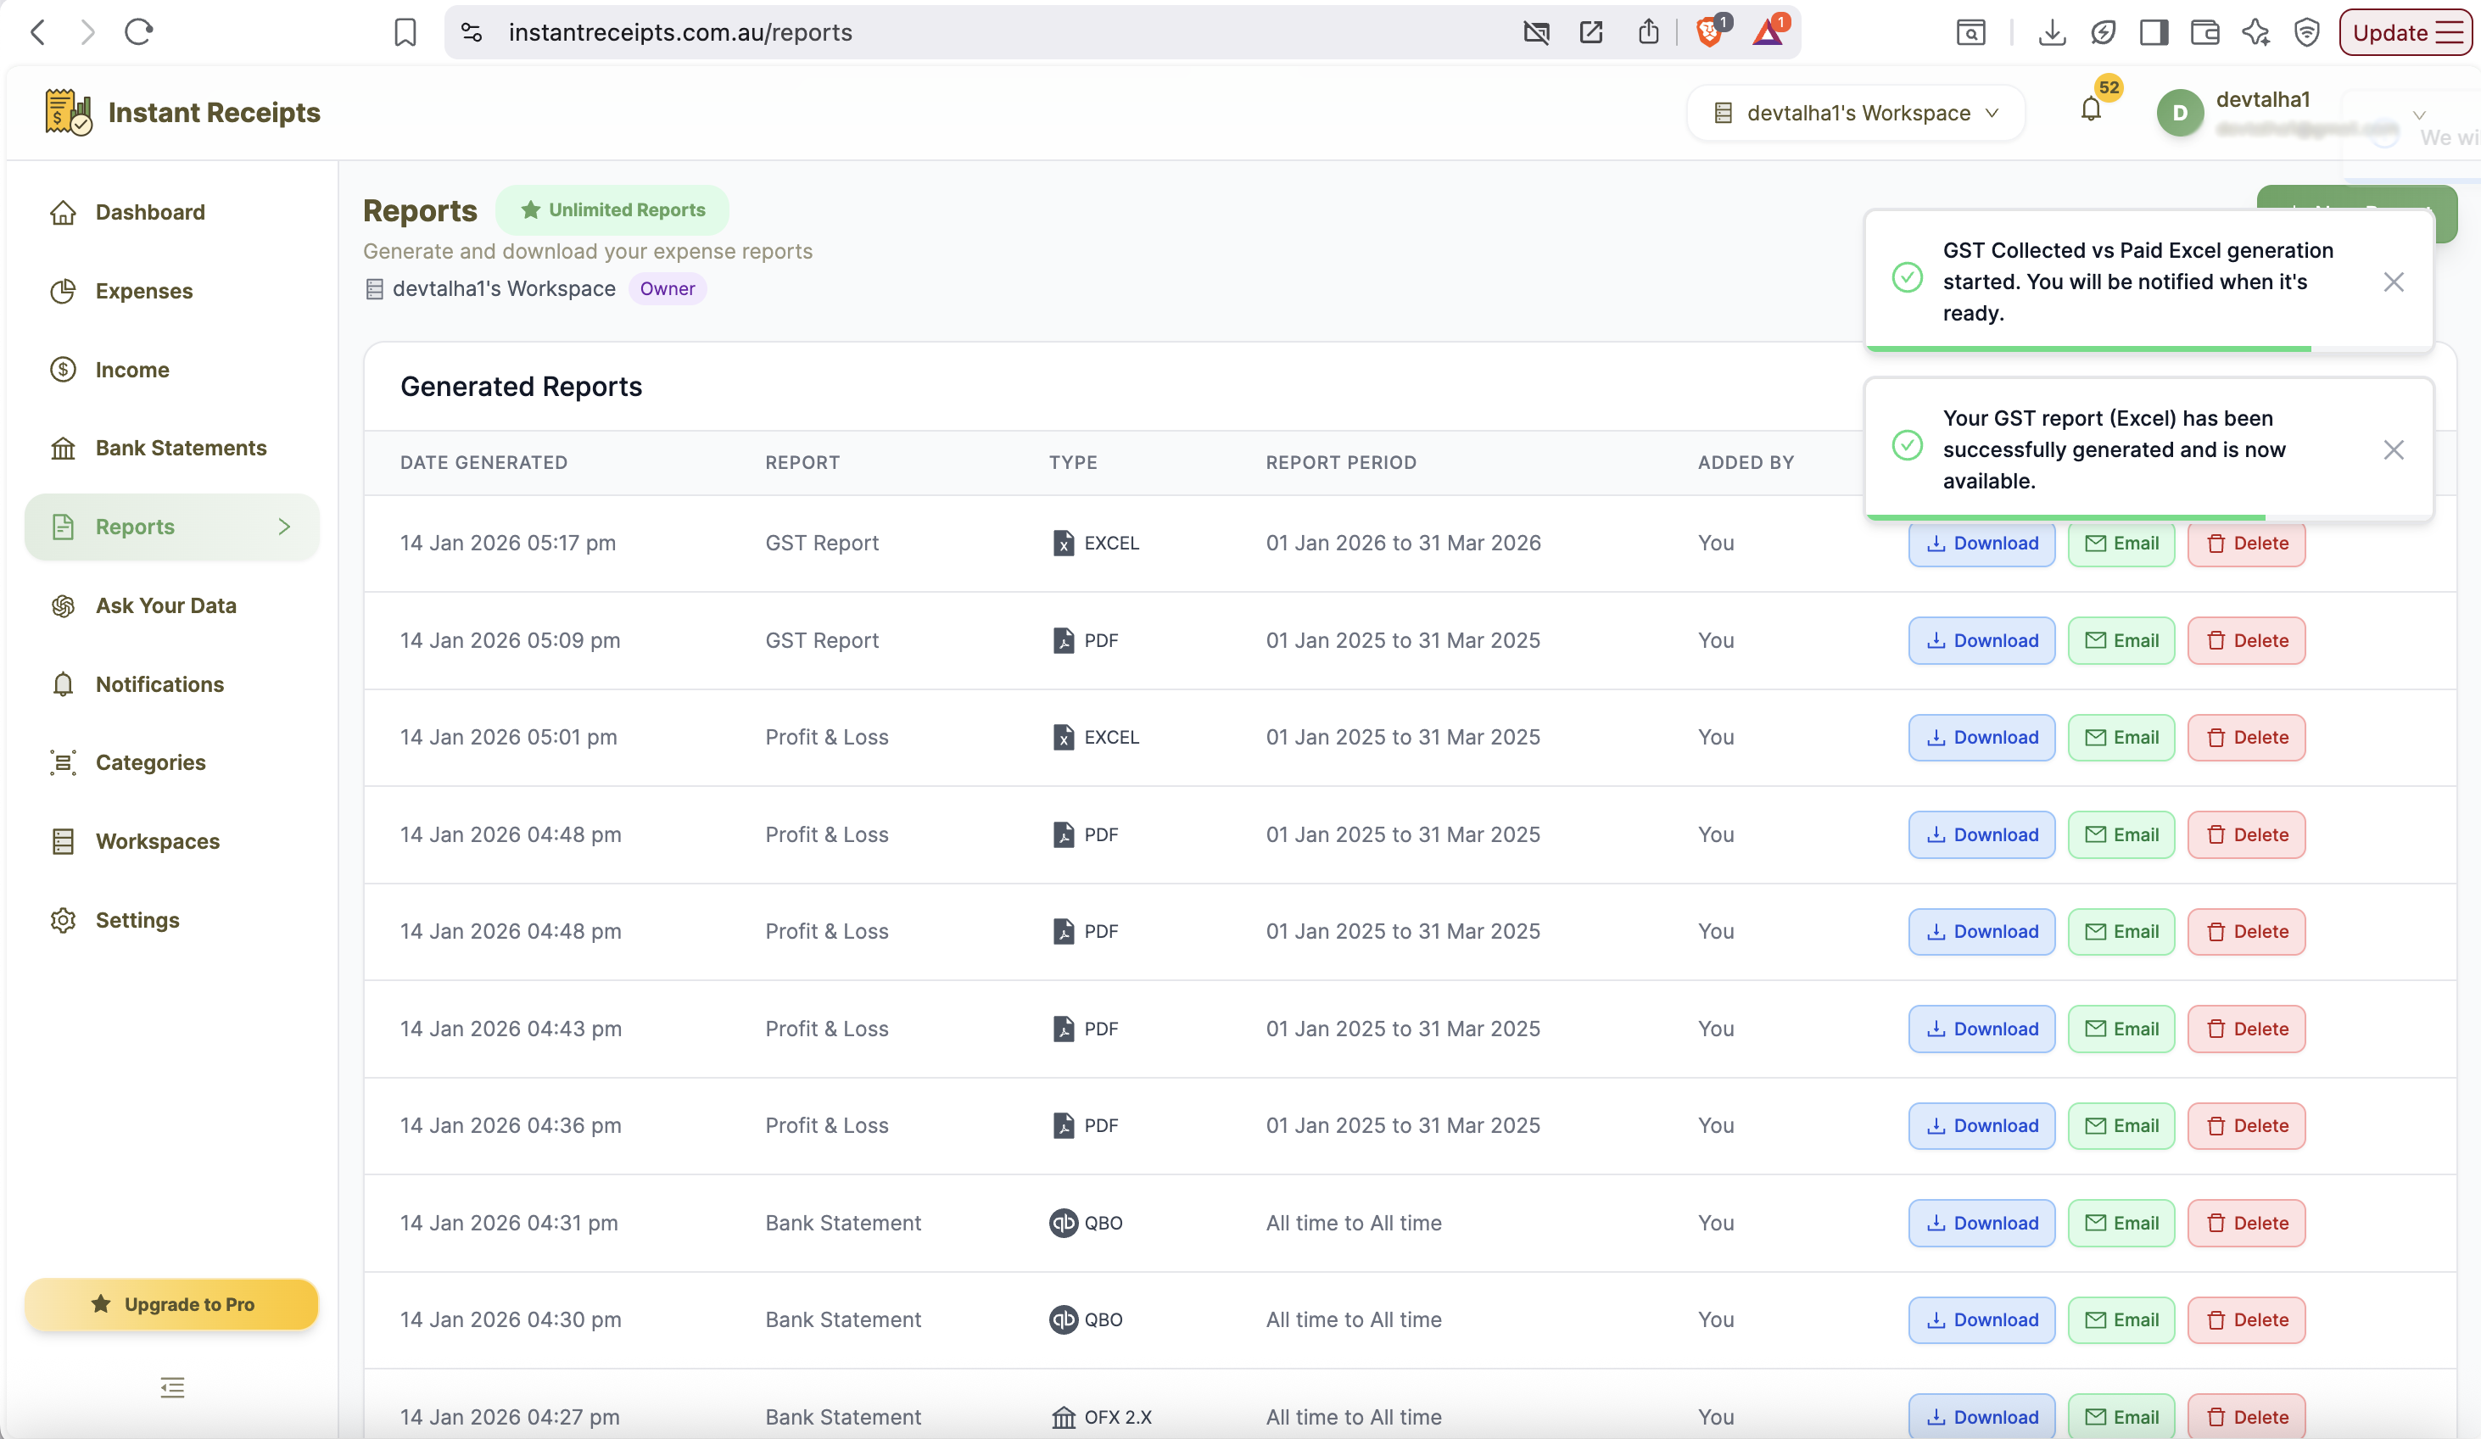Screen dimensions: 2481x1439
Task: Reload the page with refresh icon
Action: point(139,32)
